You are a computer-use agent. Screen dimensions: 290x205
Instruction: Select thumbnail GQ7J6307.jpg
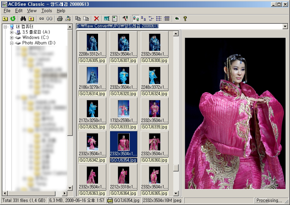coord(124,47)
